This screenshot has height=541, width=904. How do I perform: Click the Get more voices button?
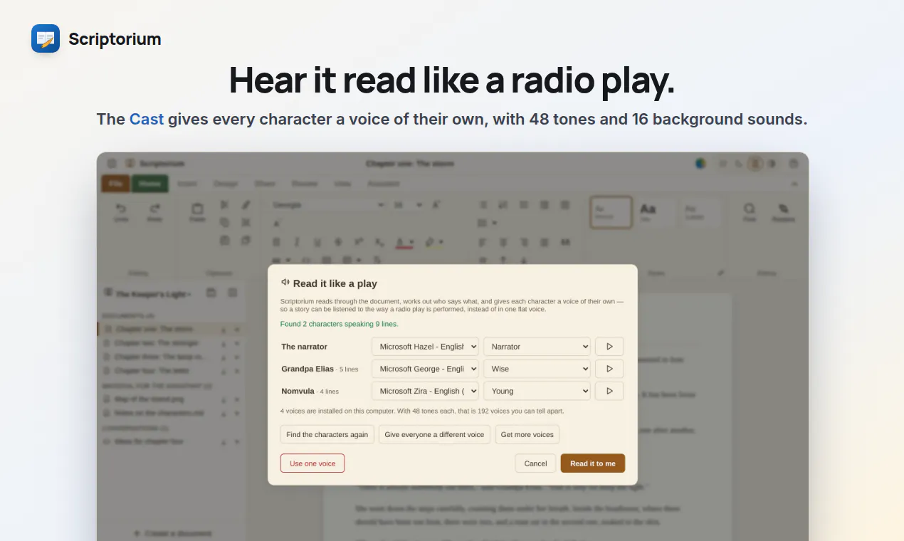coord(527,434)
